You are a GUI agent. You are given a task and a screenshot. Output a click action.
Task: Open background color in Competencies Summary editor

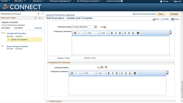click(135, 73)
